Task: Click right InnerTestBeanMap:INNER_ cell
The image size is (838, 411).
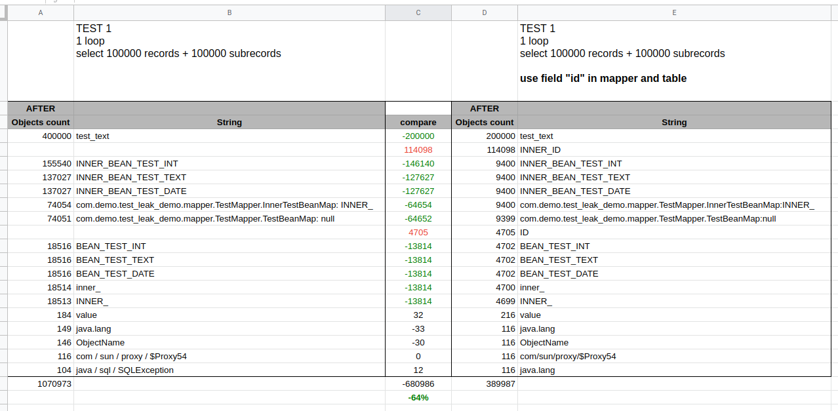Action: coord(674,205)
